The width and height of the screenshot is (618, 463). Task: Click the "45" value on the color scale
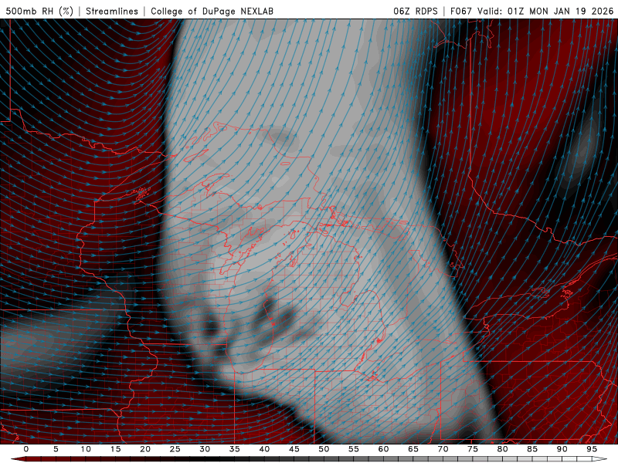[x=294, y=449]
